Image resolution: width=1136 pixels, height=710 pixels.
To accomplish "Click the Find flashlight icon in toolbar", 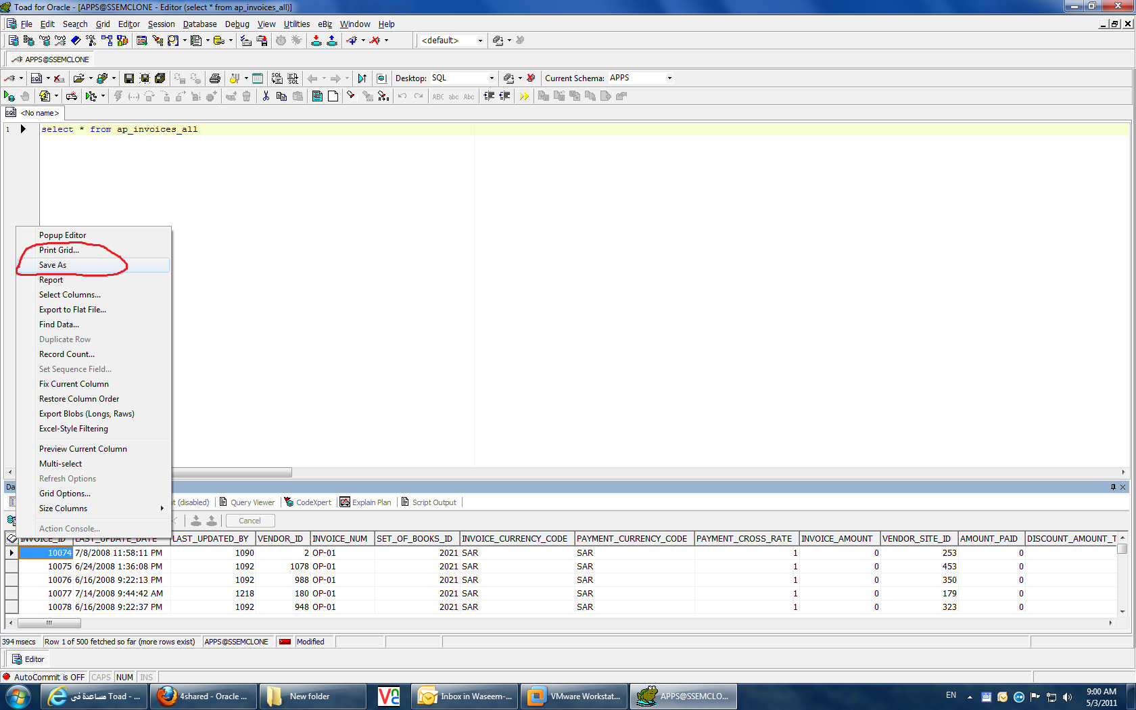I will click(351, 96).
